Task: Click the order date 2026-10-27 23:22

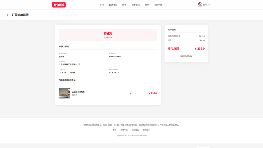Action: click(67, 73)
